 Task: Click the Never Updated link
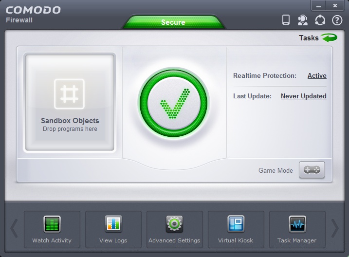click(303, 96)
